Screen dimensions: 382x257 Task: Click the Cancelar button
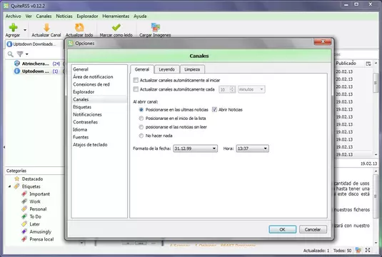(x=313, y=229)
